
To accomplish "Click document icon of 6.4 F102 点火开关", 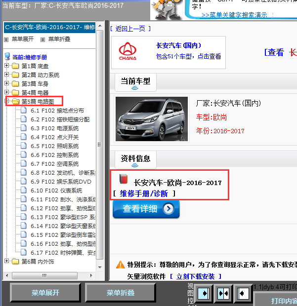I will 24,137.
